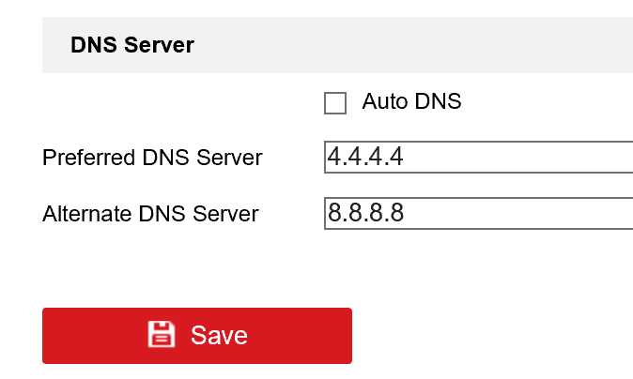
Task: Toggle automatic DNS assignment on
Action: pos(335,102)
